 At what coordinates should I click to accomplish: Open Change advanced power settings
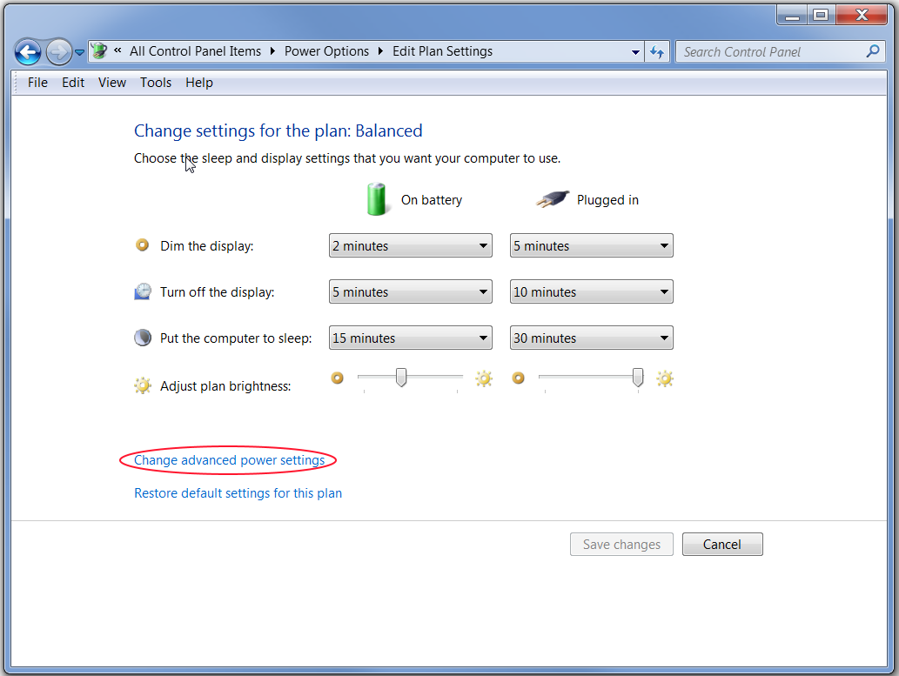click(x=227, y=460)
